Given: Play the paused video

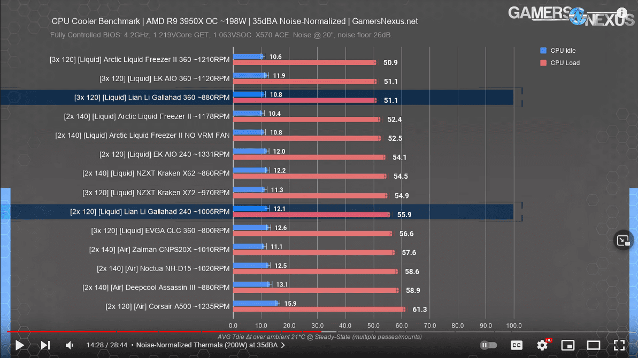Looking at the screenshot, I should point(20,345).
